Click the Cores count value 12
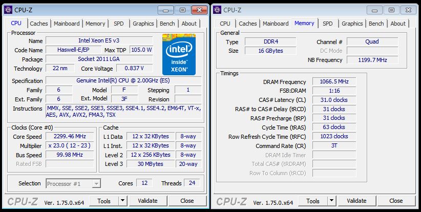The image size is (421, 212). 144,183
